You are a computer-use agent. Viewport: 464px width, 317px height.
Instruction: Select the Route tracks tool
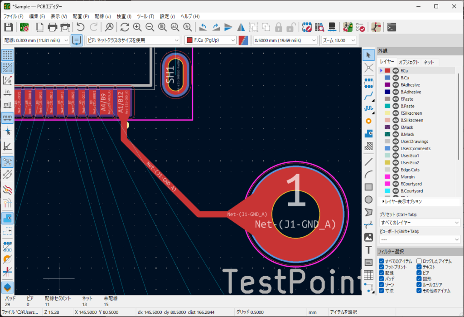coord(369,95)
